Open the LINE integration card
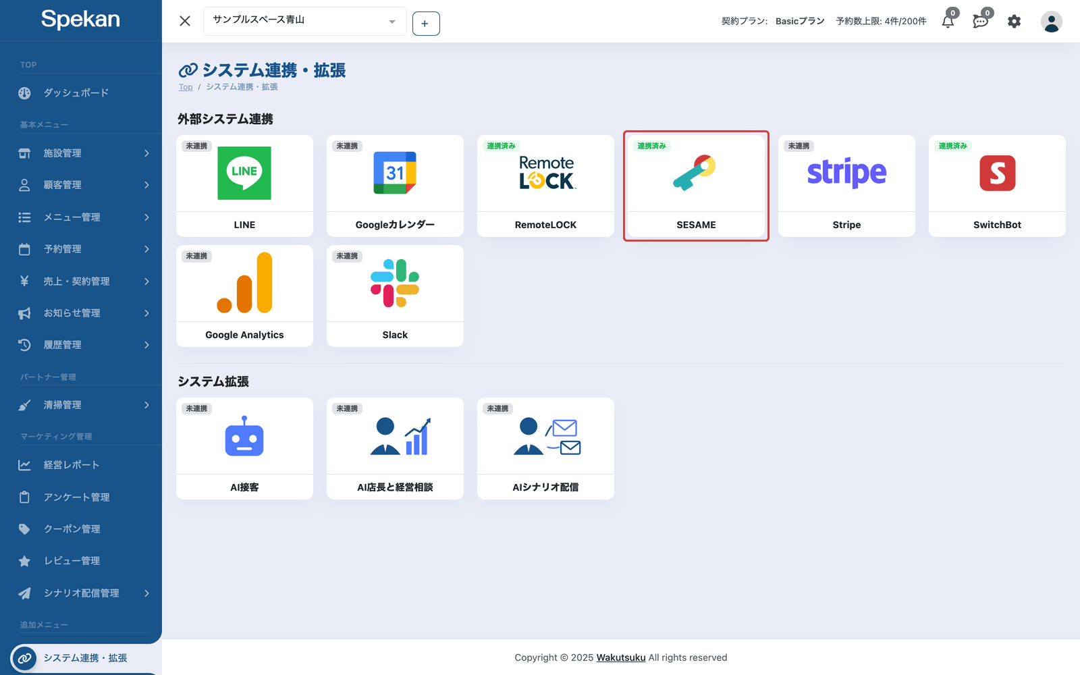 (244, 186)
